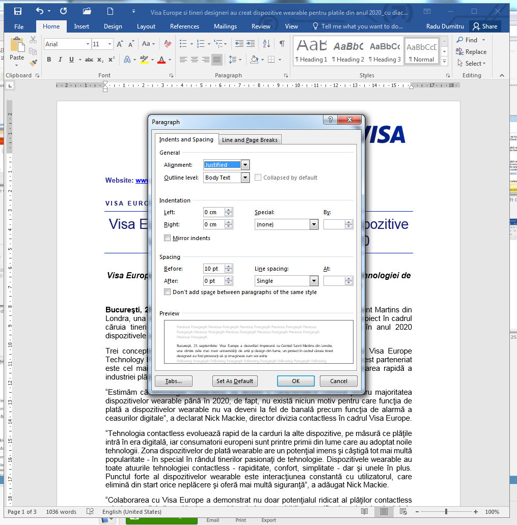The image size is (517, 525).
Task: Click the Cut scissors icon
Action: click(33, 40)
